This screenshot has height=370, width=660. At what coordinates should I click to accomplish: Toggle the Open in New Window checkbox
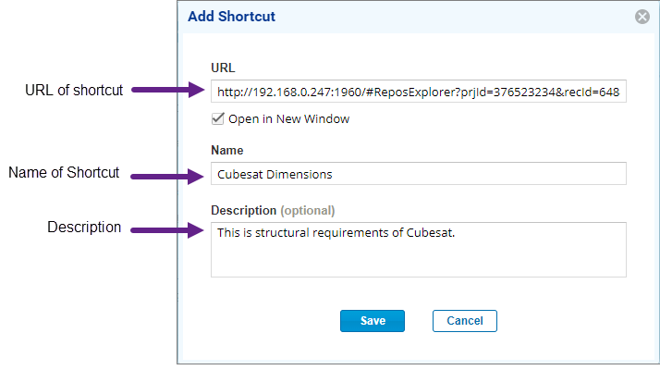[217, 118]
